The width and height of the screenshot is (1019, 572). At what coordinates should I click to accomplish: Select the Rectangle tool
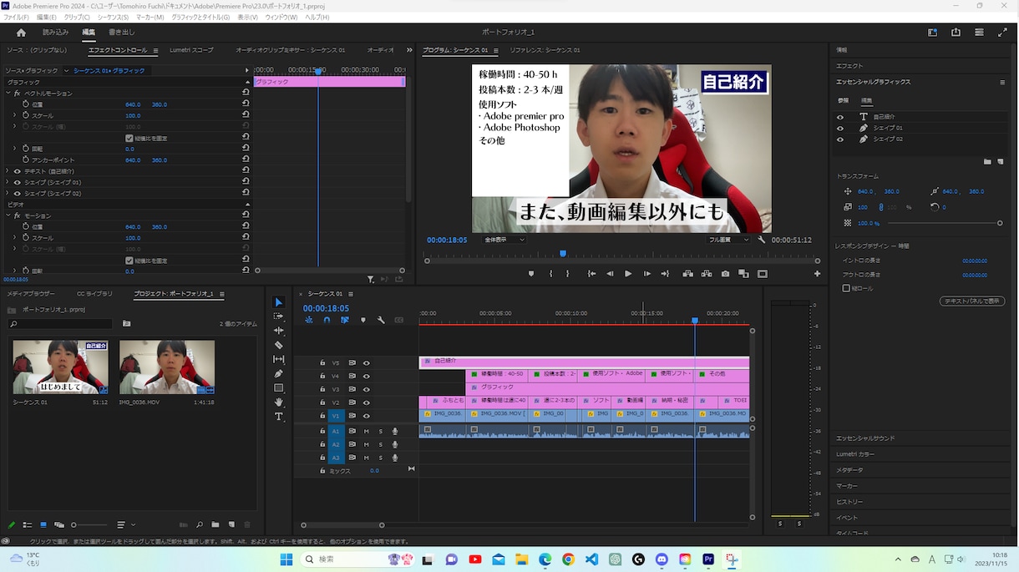279,387
